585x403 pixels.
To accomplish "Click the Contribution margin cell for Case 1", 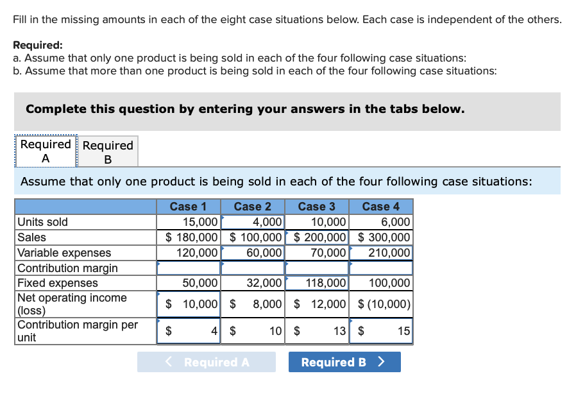I will point(187,268).
